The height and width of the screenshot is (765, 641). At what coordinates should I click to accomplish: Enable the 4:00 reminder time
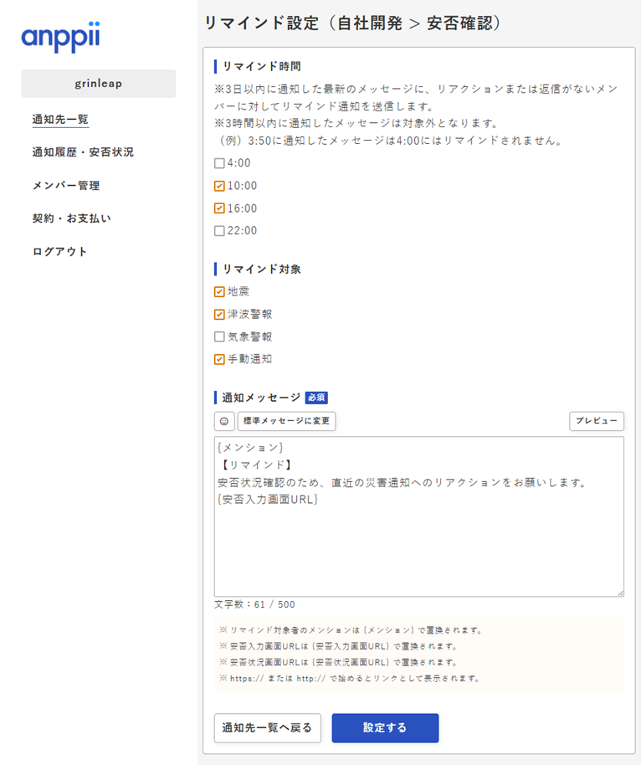point(219,163)
